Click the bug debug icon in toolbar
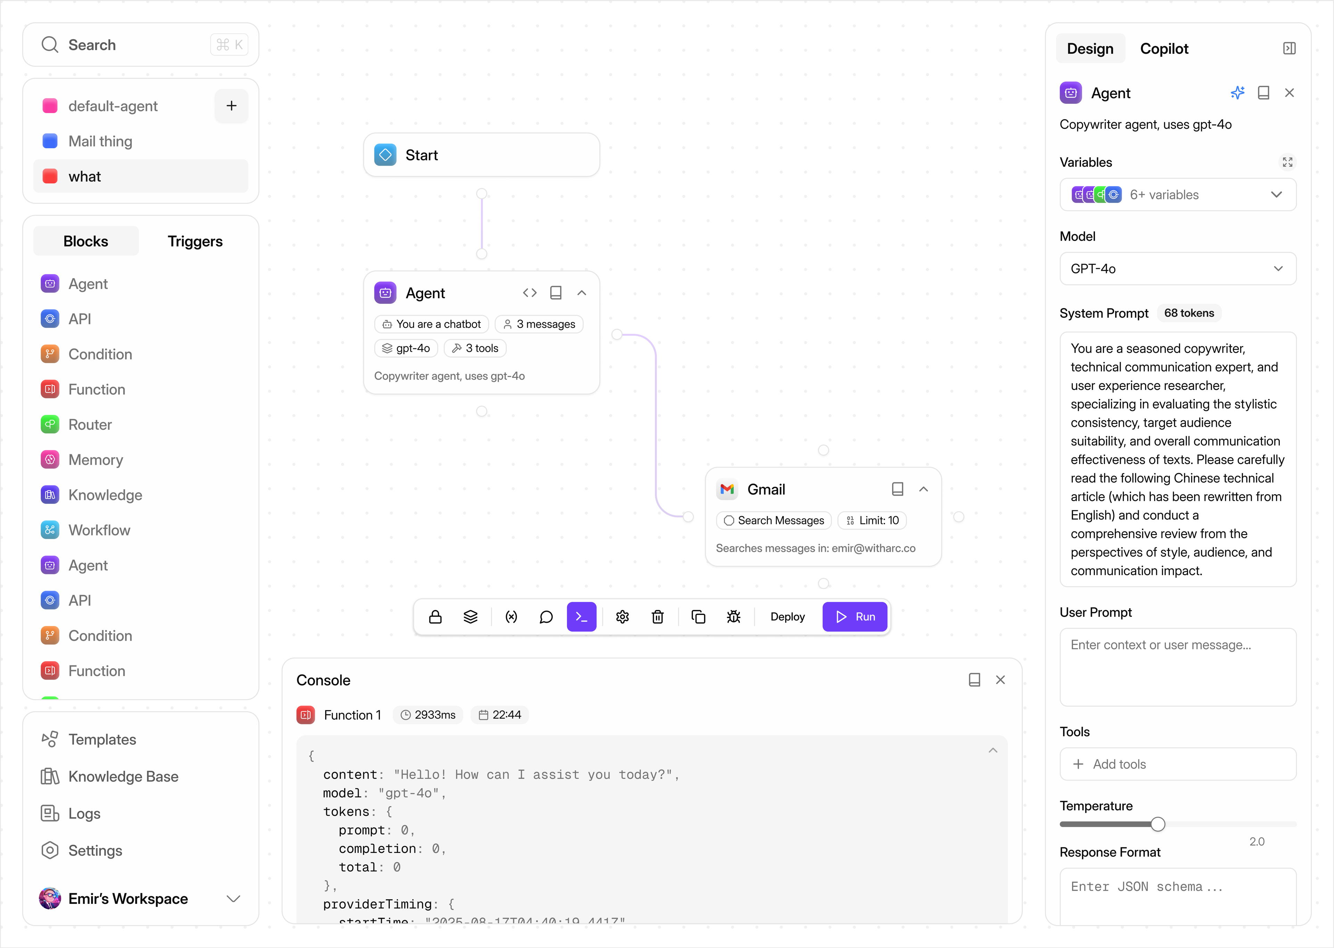The image size is (1334, 948). click(x=734, y=617)
